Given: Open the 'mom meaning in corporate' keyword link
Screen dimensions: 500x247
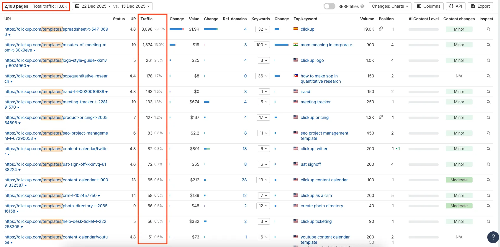Looking at the screenshot, I should point(326,45).
